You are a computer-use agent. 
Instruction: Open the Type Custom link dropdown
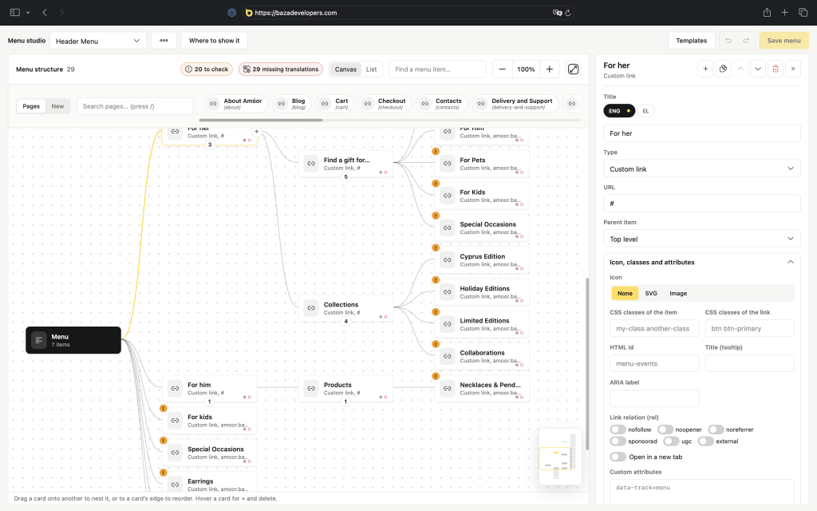coord(701,169)
